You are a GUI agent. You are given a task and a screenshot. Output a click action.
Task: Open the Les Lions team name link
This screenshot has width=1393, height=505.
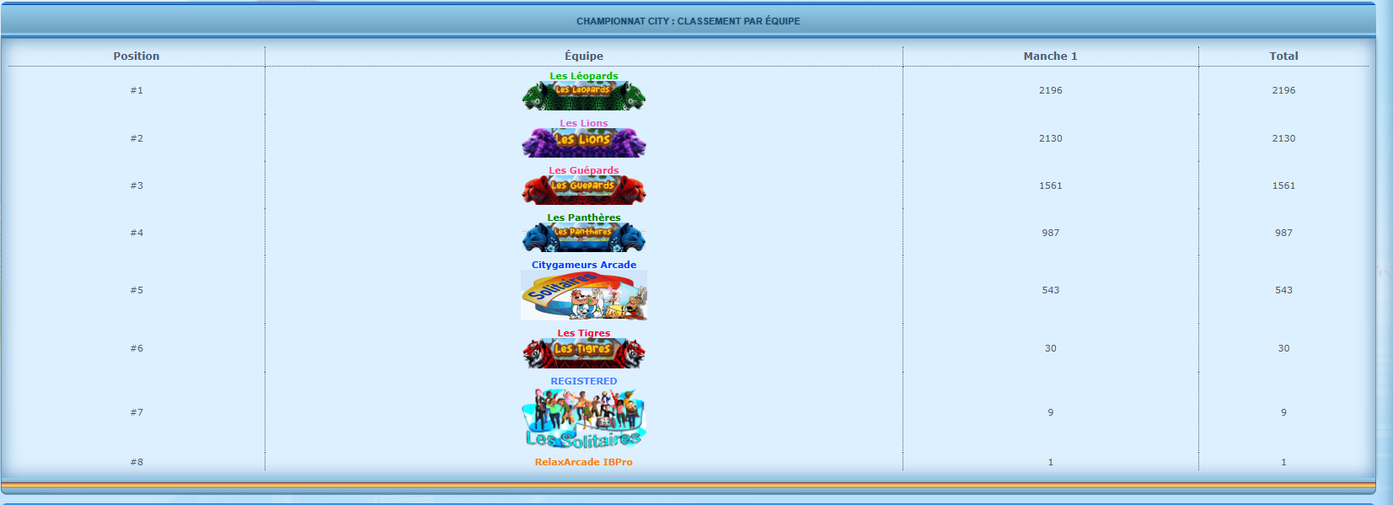583,123
